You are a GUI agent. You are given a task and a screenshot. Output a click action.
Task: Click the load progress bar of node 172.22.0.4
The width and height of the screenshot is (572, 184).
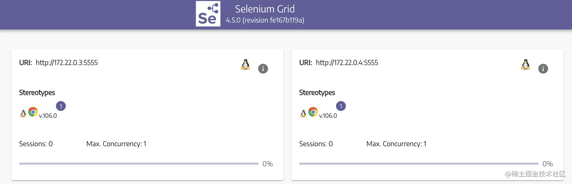coord(418,164)
